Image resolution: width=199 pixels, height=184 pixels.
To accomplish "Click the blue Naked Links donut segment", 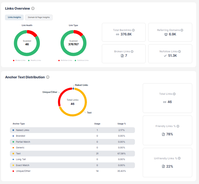I will 73,89.
